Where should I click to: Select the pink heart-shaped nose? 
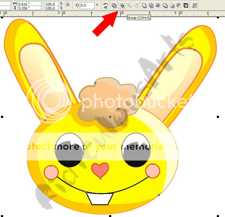click(x=100, y=170)
